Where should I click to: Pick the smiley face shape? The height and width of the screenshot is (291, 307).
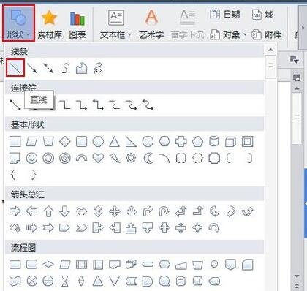coord(31,158)
